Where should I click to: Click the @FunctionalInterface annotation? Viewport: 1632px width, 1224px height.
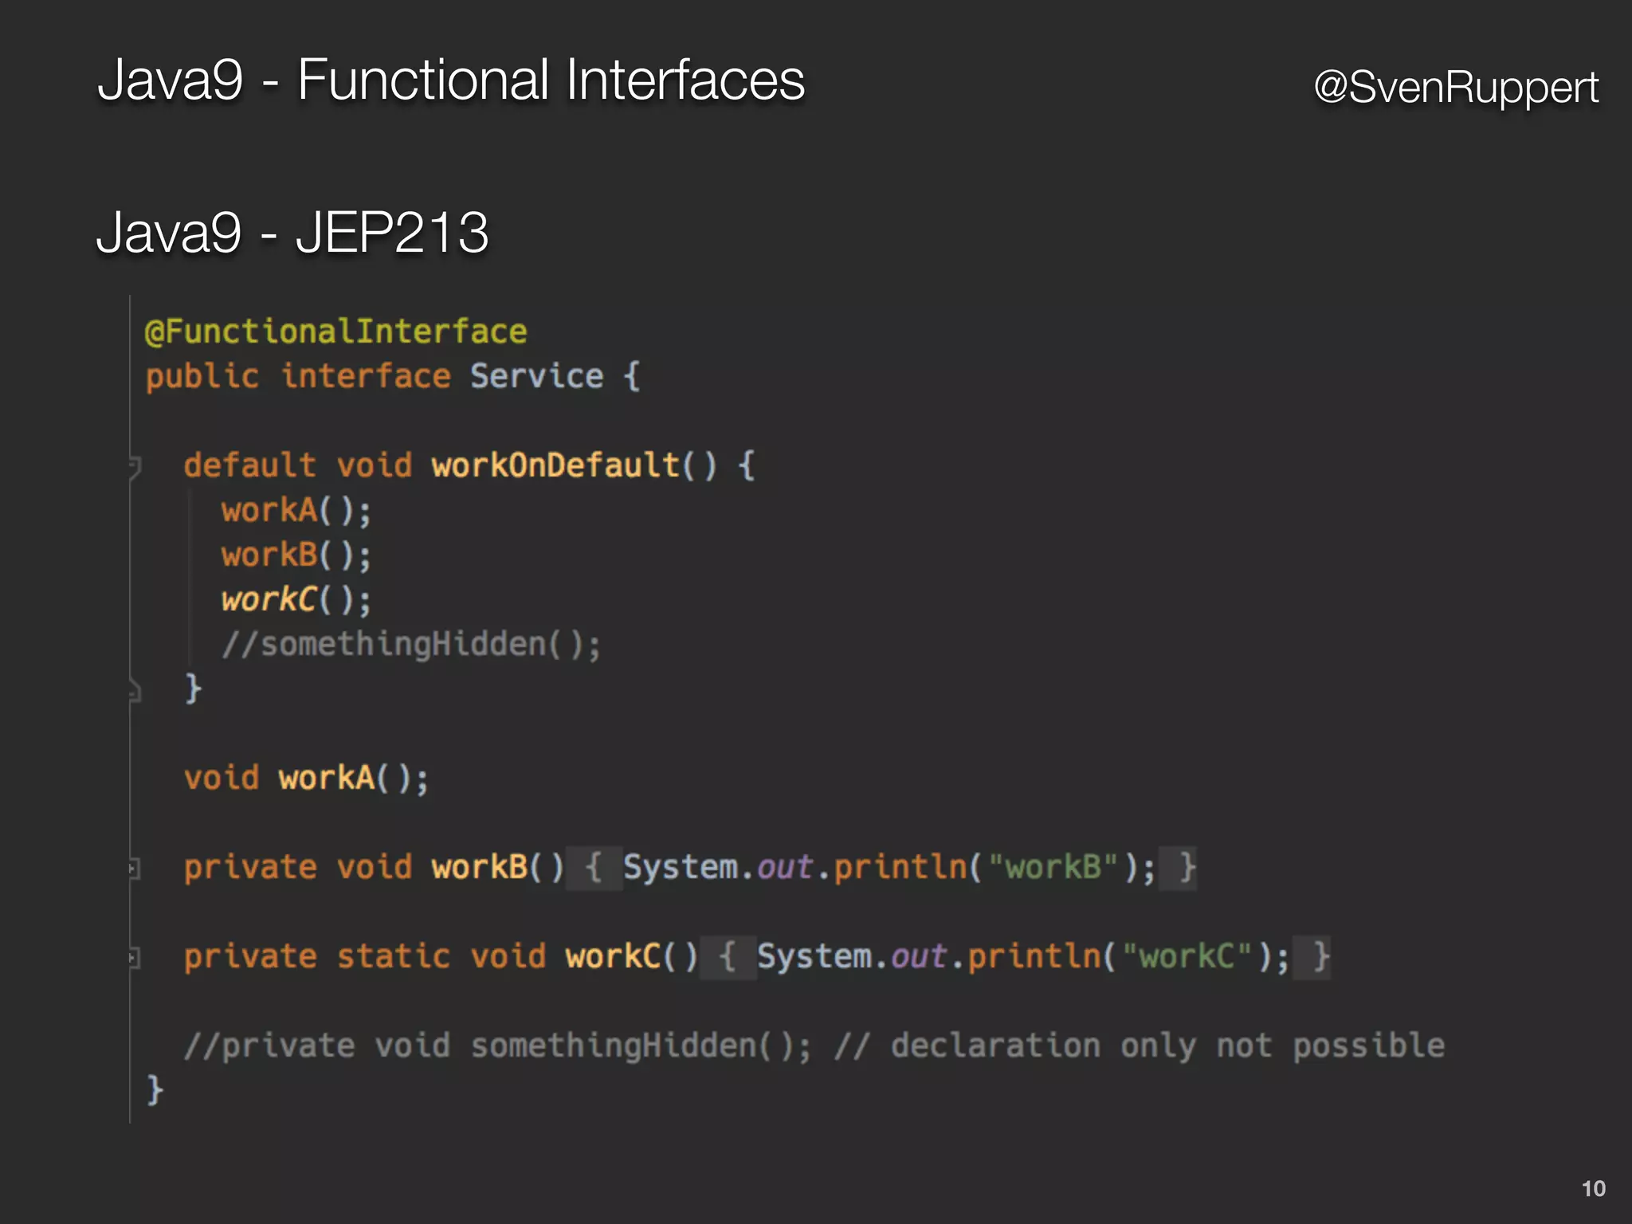pos(335,331)
